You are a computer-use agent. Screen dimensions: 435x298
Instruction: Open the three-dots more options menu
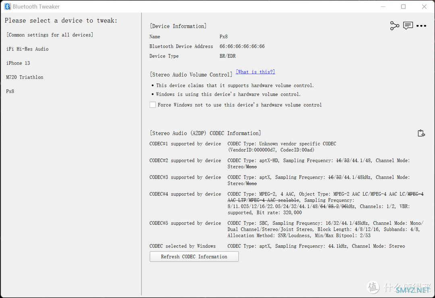point(421,26)
